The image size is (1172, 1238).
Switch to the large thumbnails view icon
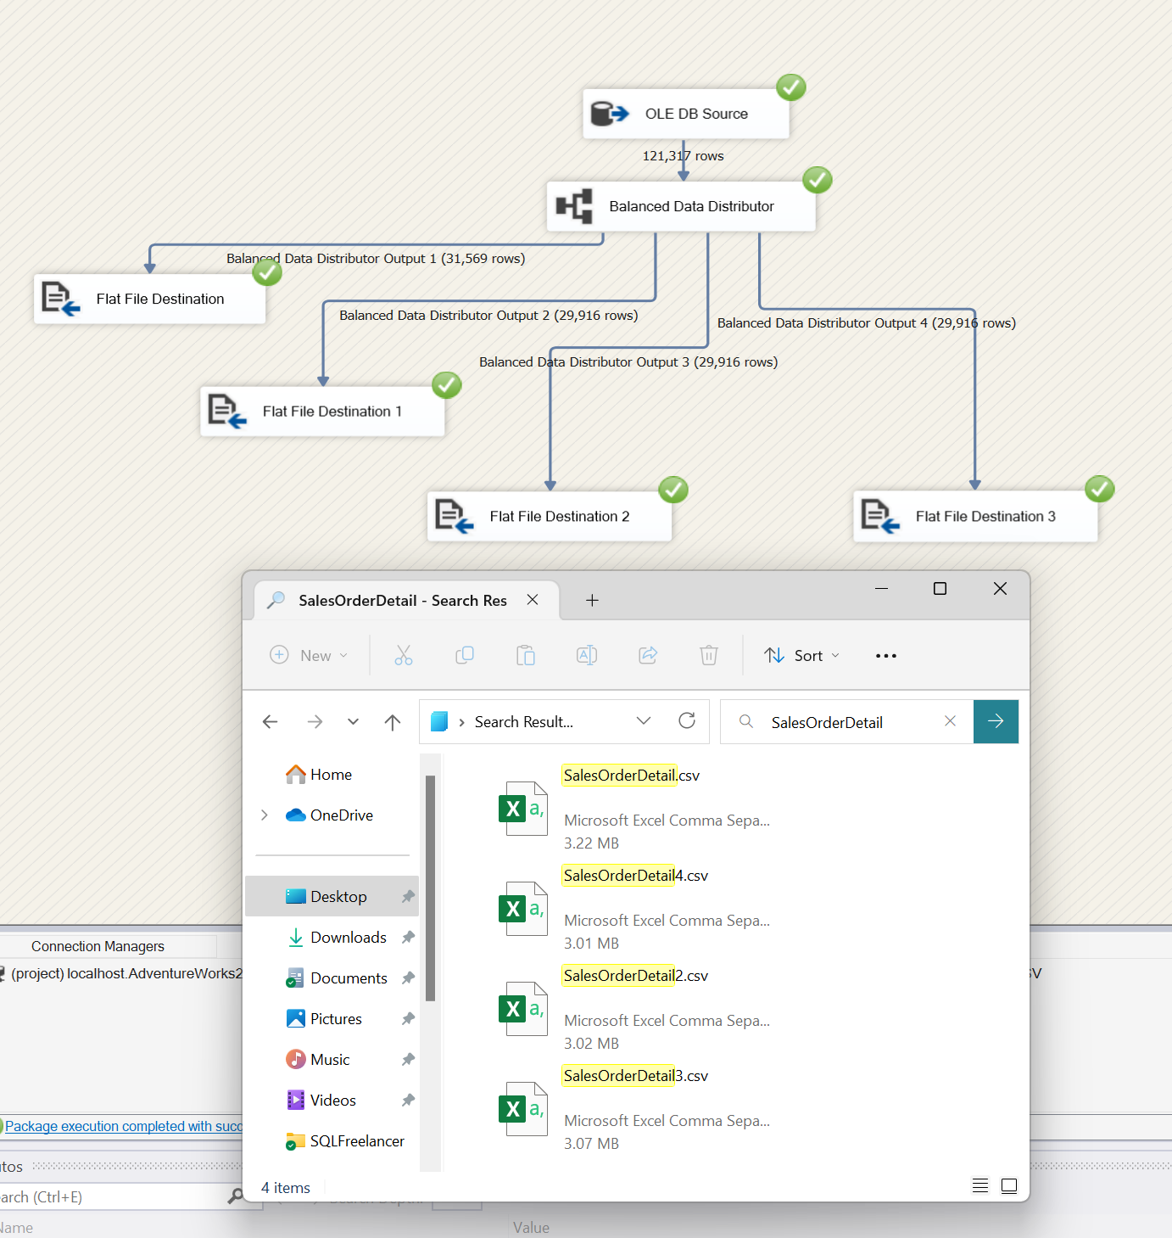coord(1009,1186)
